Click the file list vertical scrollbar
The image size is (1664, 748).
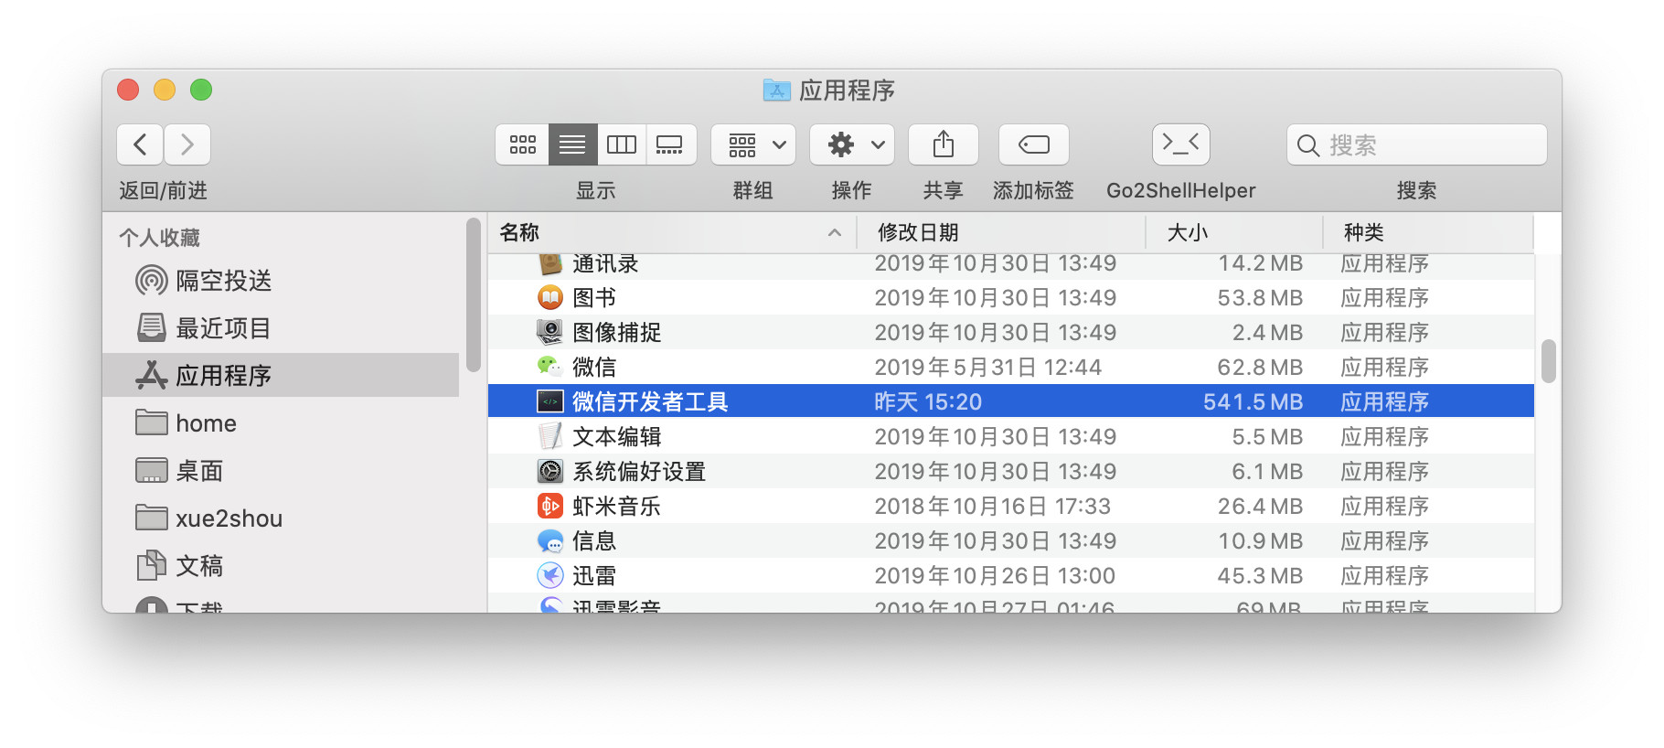1548,361
